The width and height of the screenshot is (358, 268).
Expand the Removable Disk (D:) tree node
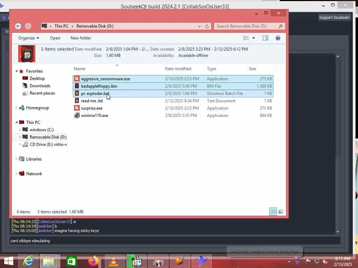coord(20,137)
